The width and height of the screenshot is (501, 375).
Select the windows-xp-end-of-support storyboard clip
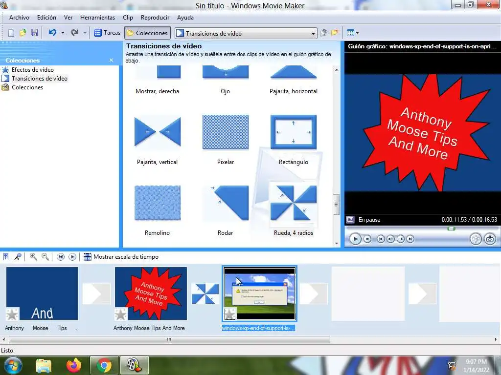[259, 293]
